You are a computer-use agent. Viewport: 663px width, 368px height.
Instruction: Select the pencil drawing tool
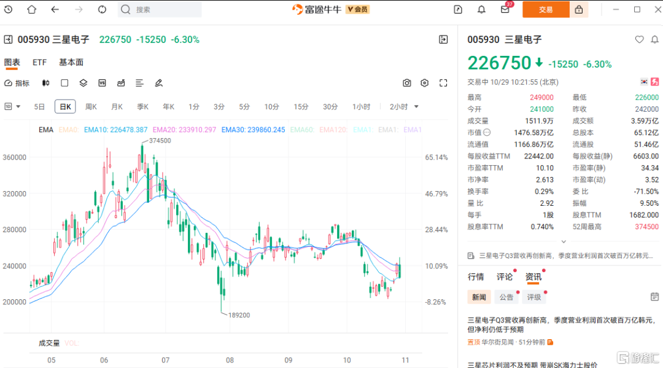pyautogui.click(x=158, y=83)
